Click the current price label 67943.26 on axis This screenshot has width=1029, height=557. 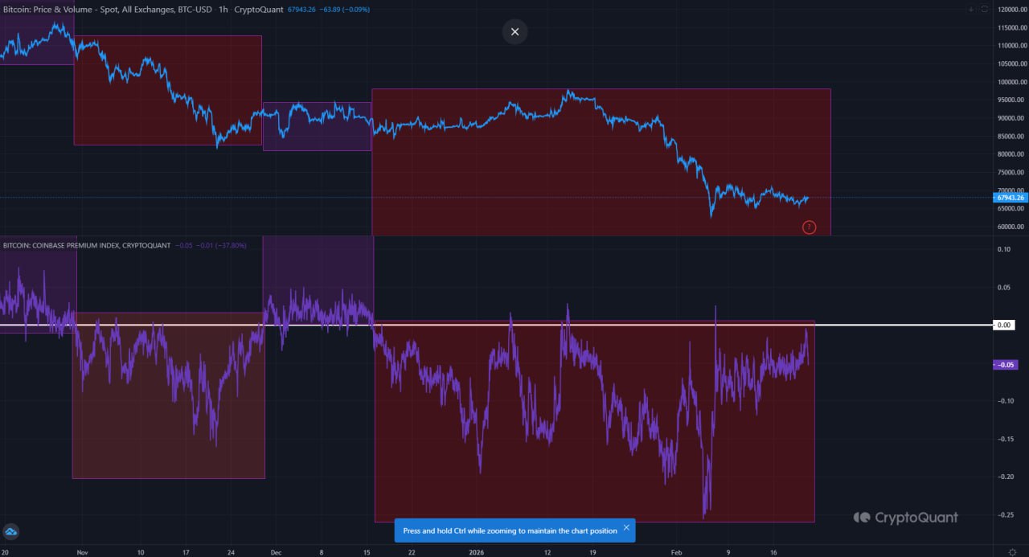tap(1009, 198)
